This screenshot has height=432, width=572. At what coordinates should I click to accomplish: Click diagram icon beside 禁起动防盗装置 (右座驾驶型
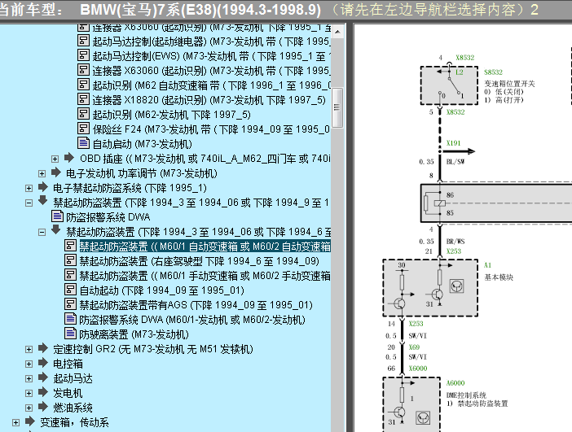70,260
